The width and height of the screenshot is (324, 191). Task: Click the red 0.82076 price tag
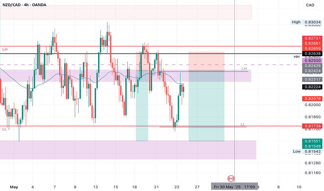(312, 99)
